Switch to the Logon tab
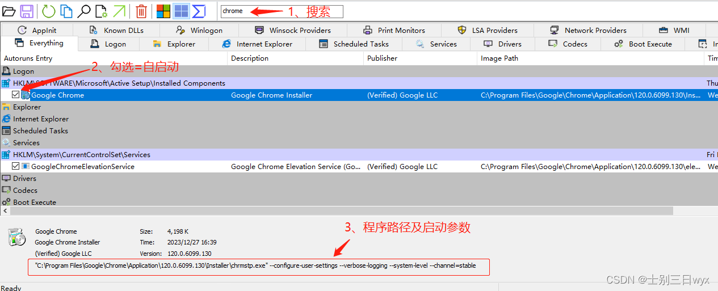Image resolution: width=718 pixels, height=291 pixels. [x=108, y=44]
